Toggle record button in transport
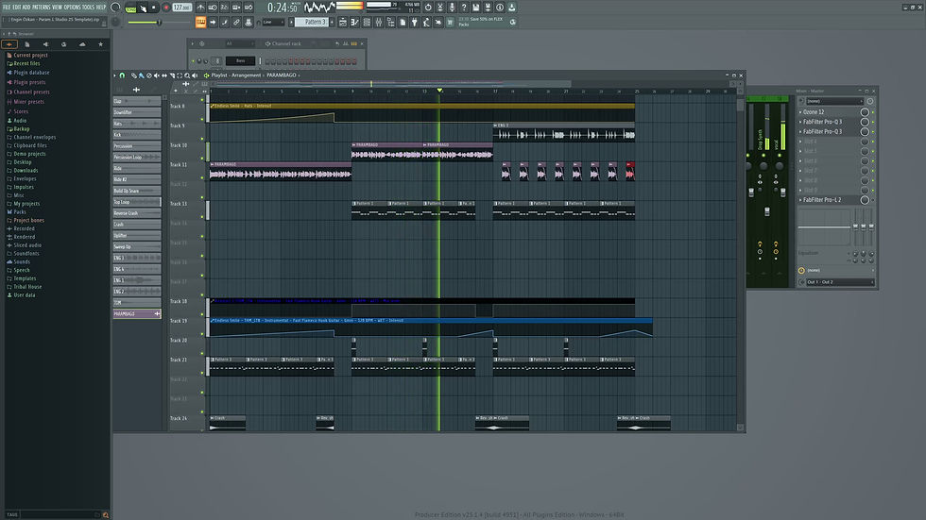The width and height of the screenshot is (926, 520). pos(166,8)
